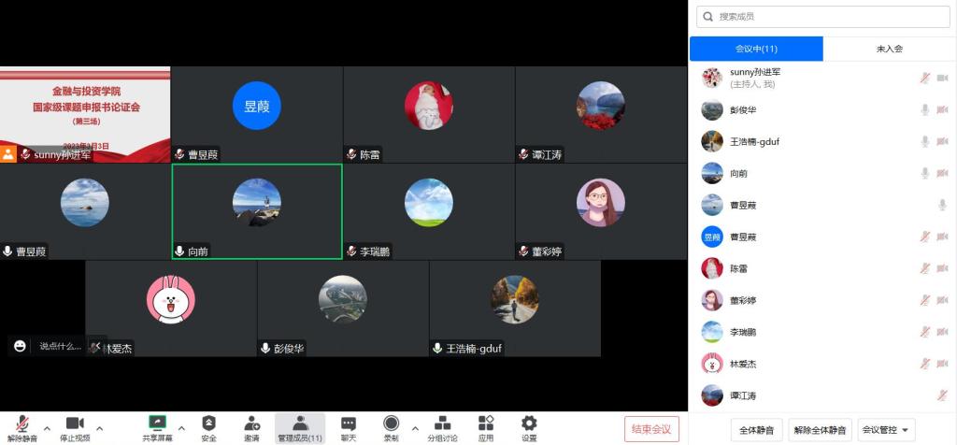Click the 停止视频 camera icon
Viewport: 957px width, 445px height.
point(75,423)
